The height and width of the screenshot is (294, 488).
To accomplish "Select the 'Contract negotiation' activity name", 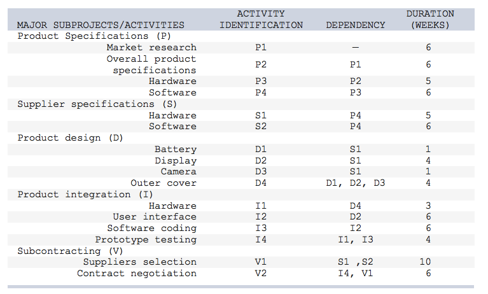I will click(x=137, y=274).
